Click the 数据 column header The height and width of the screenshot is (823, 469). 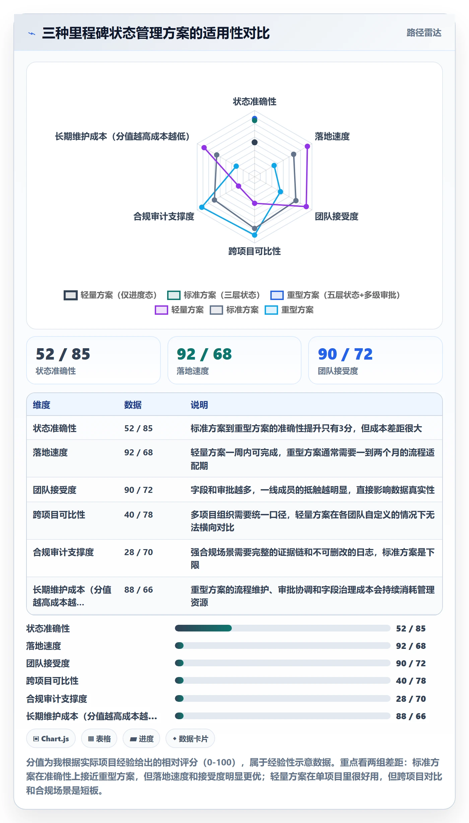click(x=133, y=405)
